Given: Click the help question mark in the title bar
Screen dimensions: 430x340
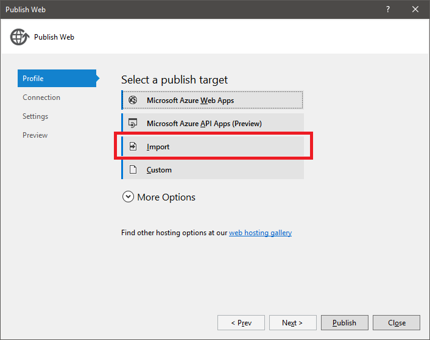Looking at the screenshot, I should click(388, 9).
